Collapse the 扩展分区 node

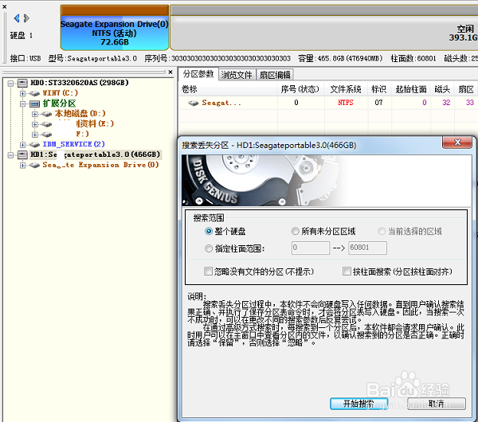point(22,104)
